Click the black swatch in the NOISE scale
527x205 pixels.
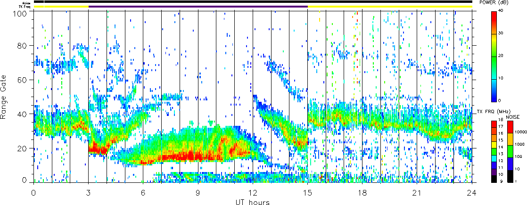click(x=510, y=176)
